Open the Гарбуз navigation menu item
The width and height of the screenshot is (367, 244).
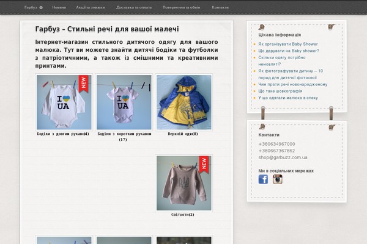(31, 7)
